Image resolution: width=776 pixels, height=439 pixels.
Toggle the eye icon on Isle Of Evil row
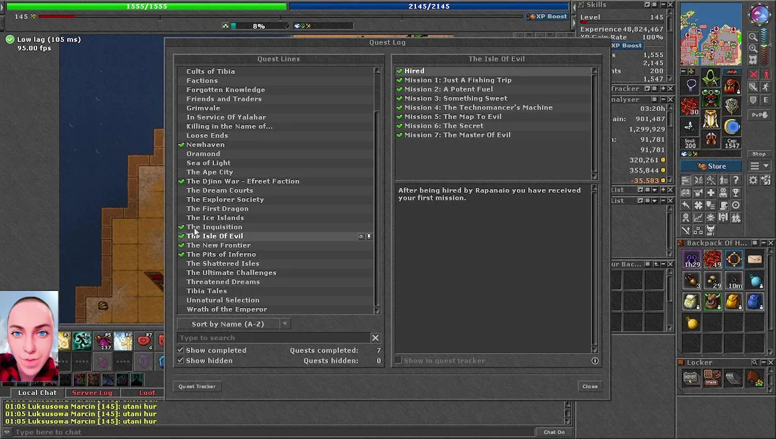361,237
